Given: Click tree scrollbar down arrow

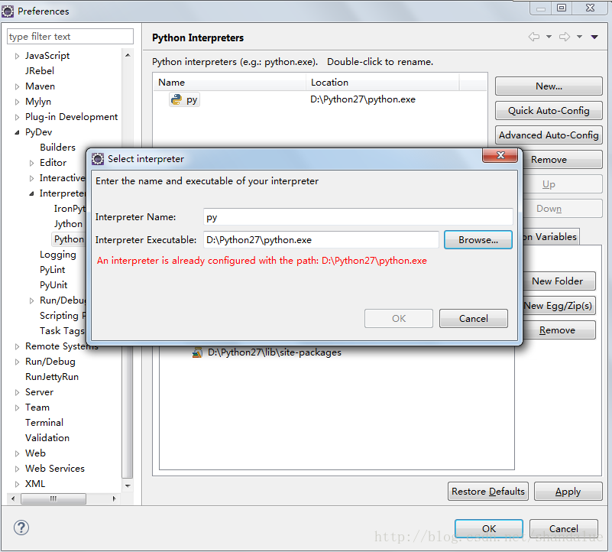Looking at the screenshot, I should 128,485.
